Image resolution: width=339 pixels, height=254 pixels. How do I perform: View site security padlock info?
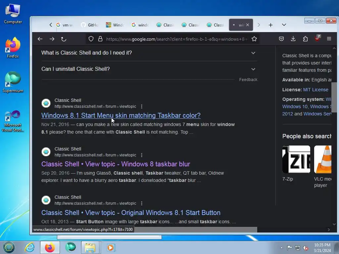click(x=100, y=39)
